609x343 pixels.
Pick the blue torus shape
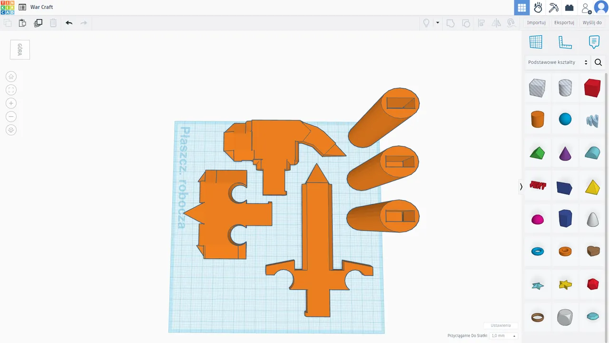(x=538, y=251)
